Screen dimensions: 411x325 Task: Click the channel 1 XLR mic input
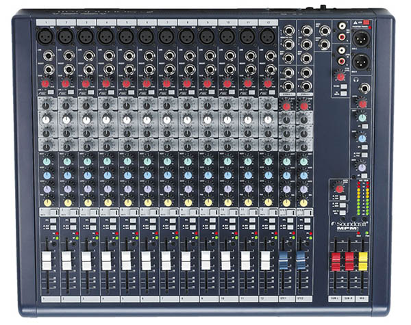pyautogui.click(x=47, y=36)
